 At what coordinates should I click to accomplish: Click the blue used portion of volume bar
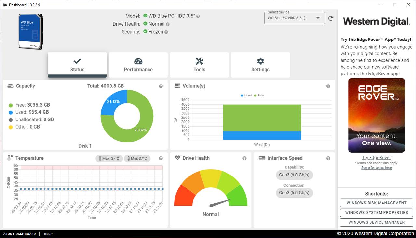click(262, 136)
